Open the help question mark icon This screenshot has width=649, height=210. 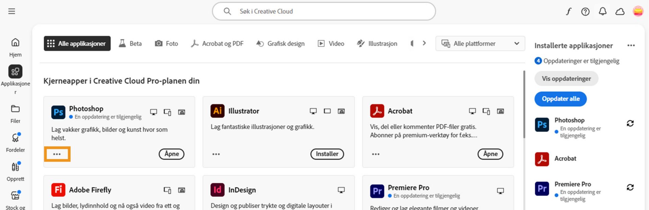(x=585, y=11)
